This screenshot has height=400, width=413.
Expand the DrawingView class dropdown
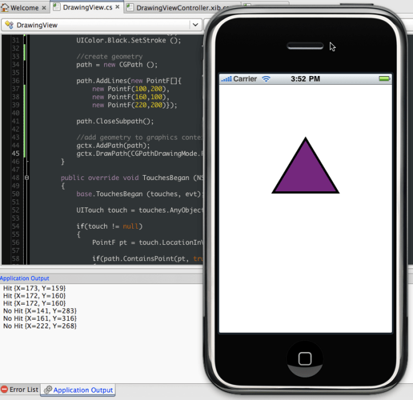(195, 25)
